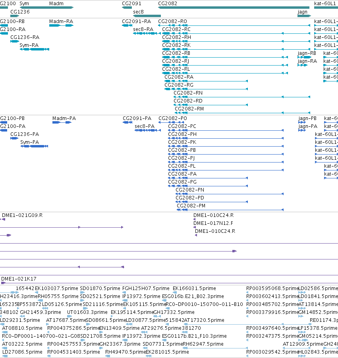Click protein jagn-PA
Viewport: 338px width, 358px height.
pos(308,126)
